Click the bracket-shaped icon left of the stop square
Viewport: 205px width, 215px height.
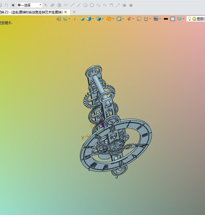tap(6, 5)
